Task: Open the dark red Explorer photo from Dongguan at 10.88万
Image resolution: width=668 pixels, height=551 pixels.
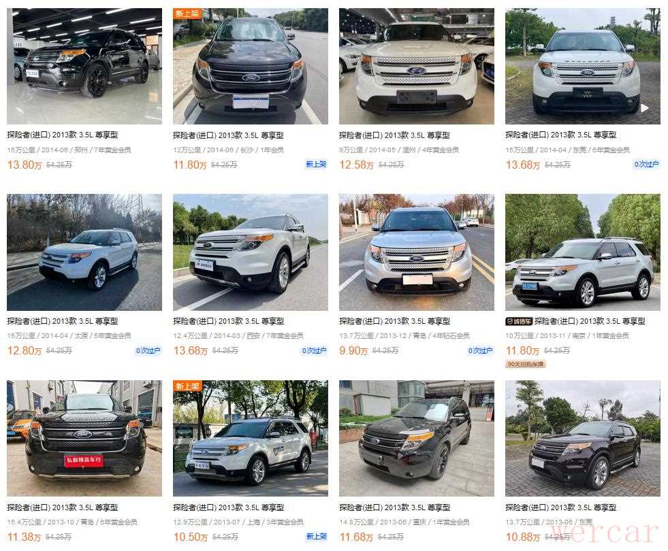Action: [x=583, y=438]
